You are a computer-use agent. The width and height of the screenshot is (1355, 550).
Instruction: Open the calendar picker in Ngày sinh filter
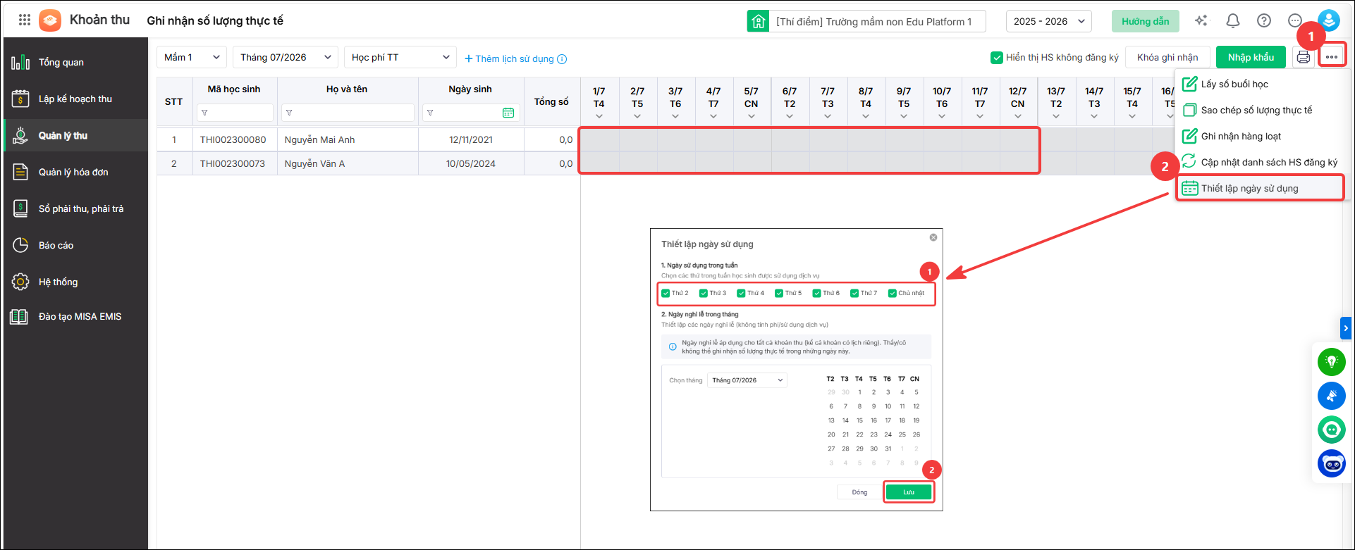point(508,113)
